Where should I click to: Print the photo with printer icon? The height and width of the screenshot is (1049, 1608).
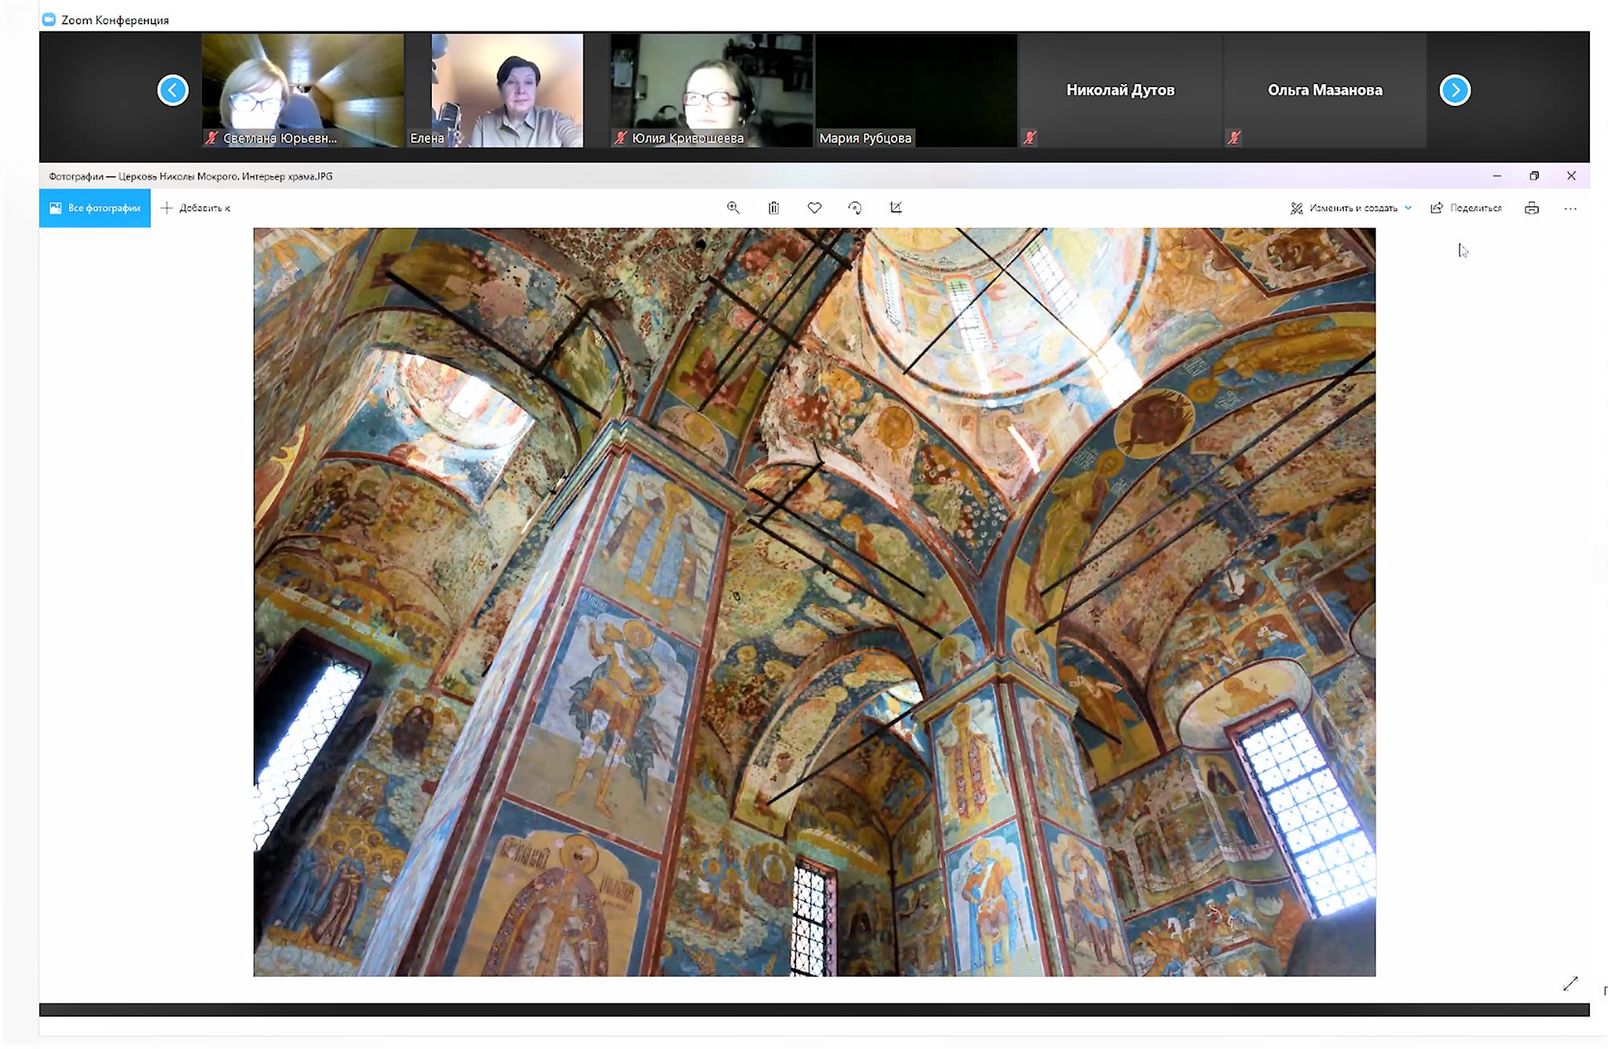[1532, 208]
